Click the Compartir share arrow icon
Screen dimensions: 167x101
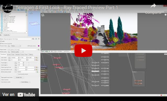tap(153, 6)
